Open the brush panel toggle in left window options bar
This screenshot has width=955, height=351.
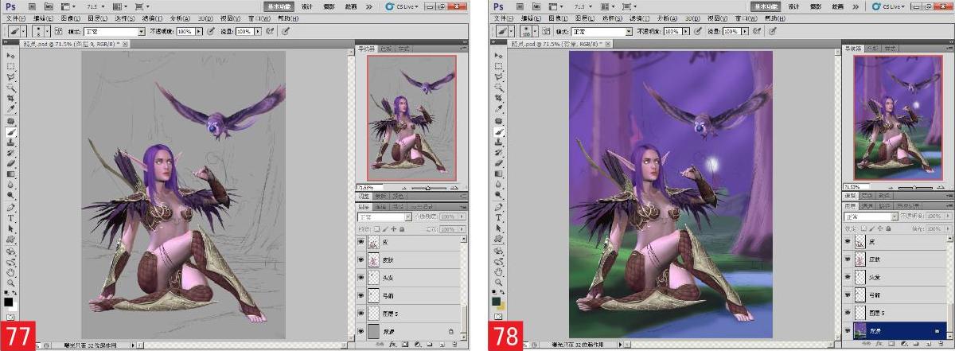[x=58, y=31]
